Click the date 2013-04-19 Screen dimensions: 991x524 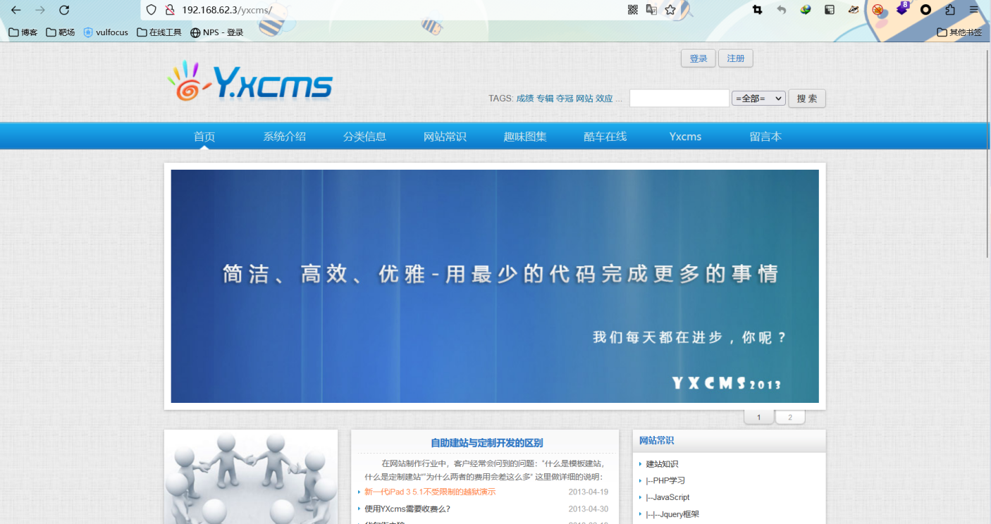coord(589,492)
